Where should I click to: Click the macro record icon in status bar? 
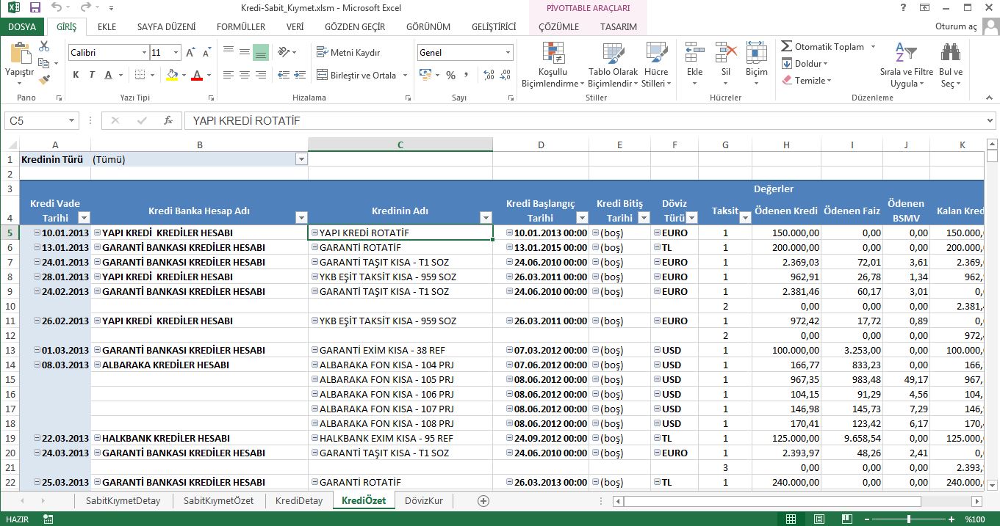tap(48, 519)
